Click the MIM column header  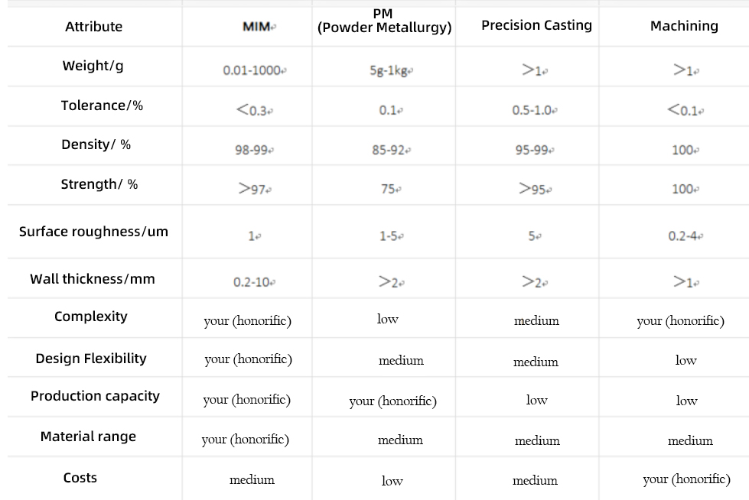pos(256,26)
